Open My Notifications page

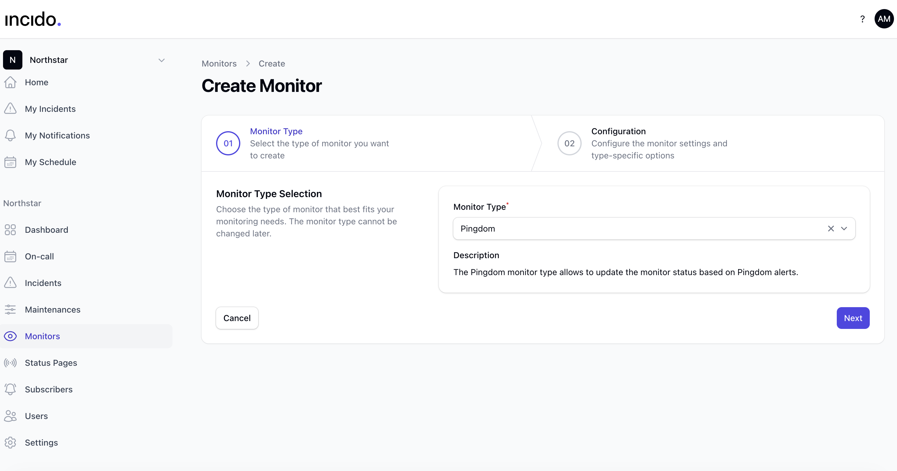tap(57, 136)
